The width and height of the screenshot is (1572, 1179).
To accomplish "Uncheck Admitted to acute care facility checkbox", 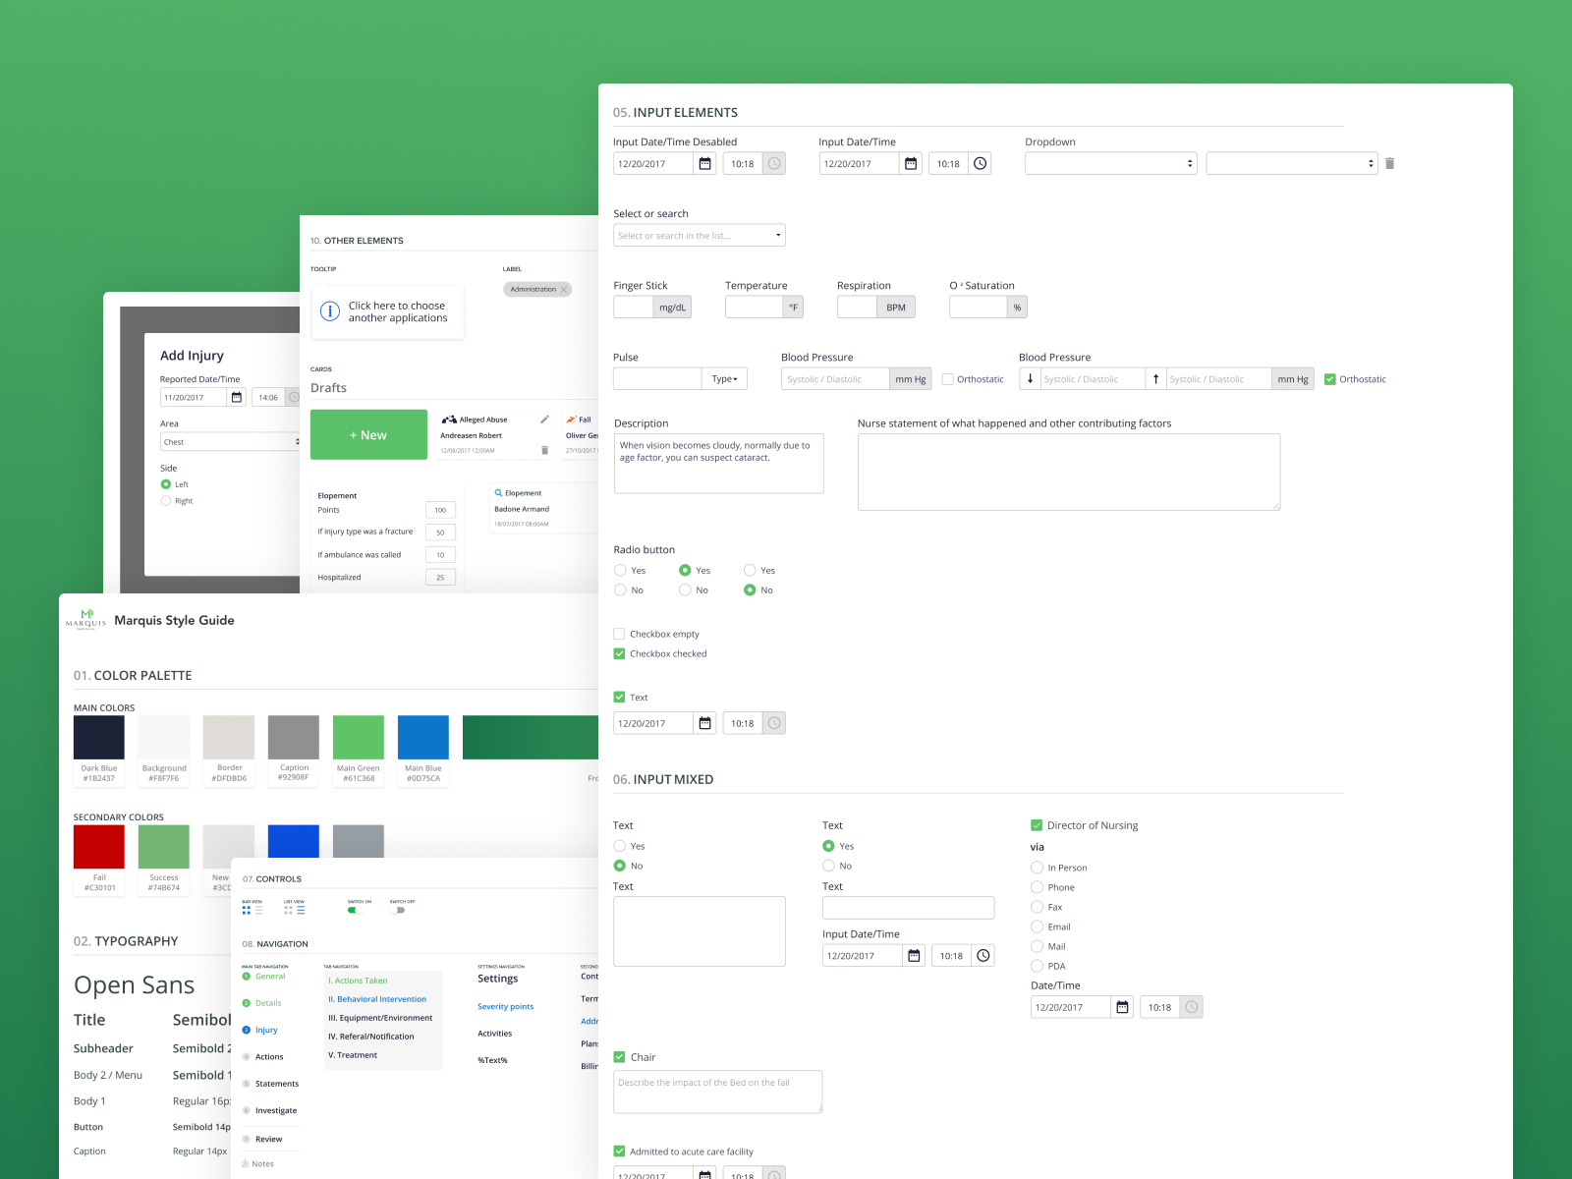I will (619, 1151).
